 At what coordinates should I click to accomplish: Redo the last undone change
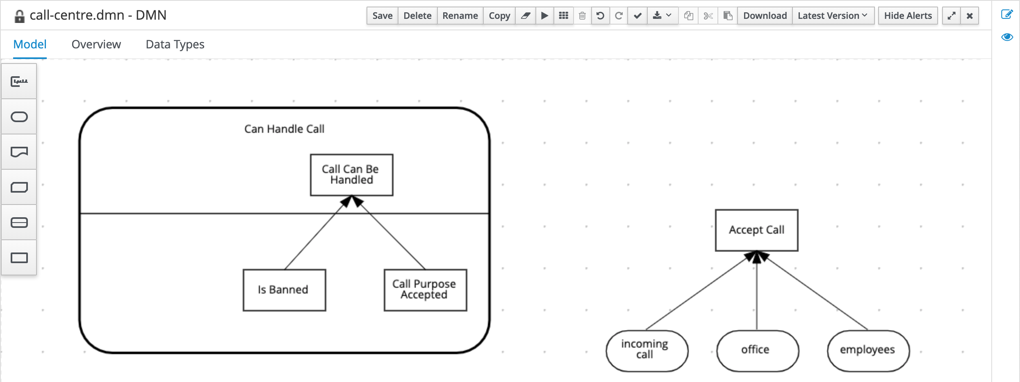pos(619,16)
